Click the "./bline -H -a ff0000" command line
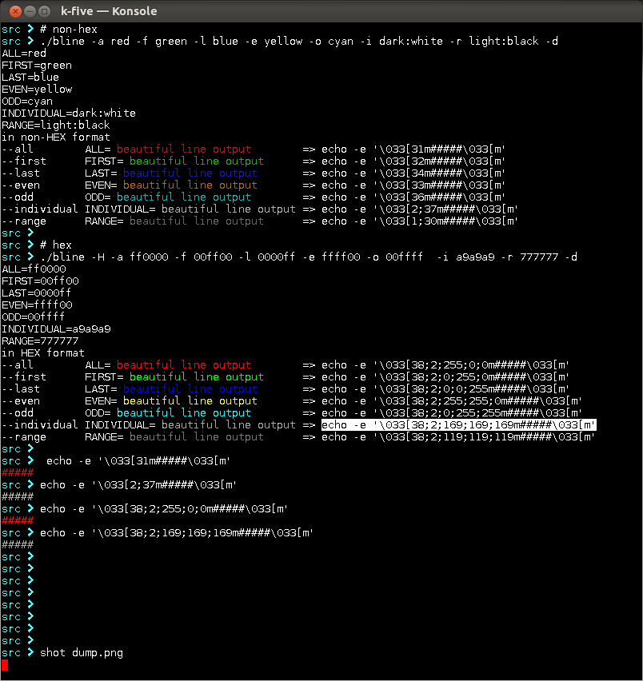 click(x=308, y=257)
